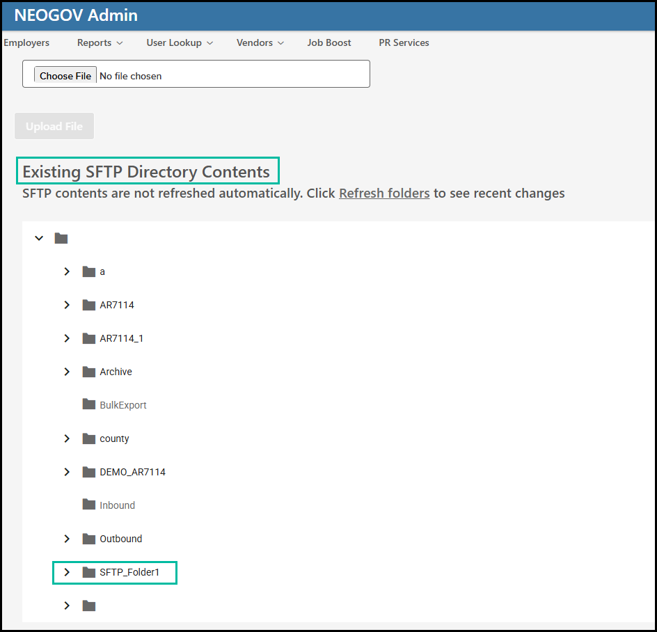Click the Archive folder icon
The image size is (657, 632).
pyautogui.click(x=89, y=371)
